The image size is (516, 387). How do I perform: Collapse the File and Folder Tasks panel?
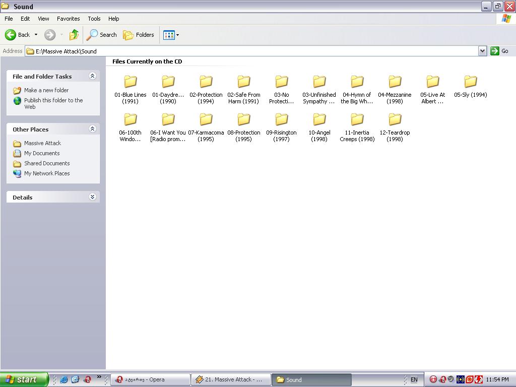click(x=92, y=76)
